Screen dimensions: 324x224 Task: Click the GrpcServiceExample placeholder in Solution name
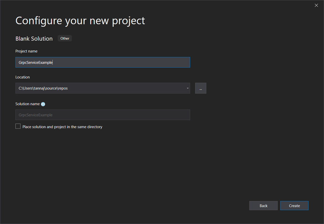tap(35, 115)
